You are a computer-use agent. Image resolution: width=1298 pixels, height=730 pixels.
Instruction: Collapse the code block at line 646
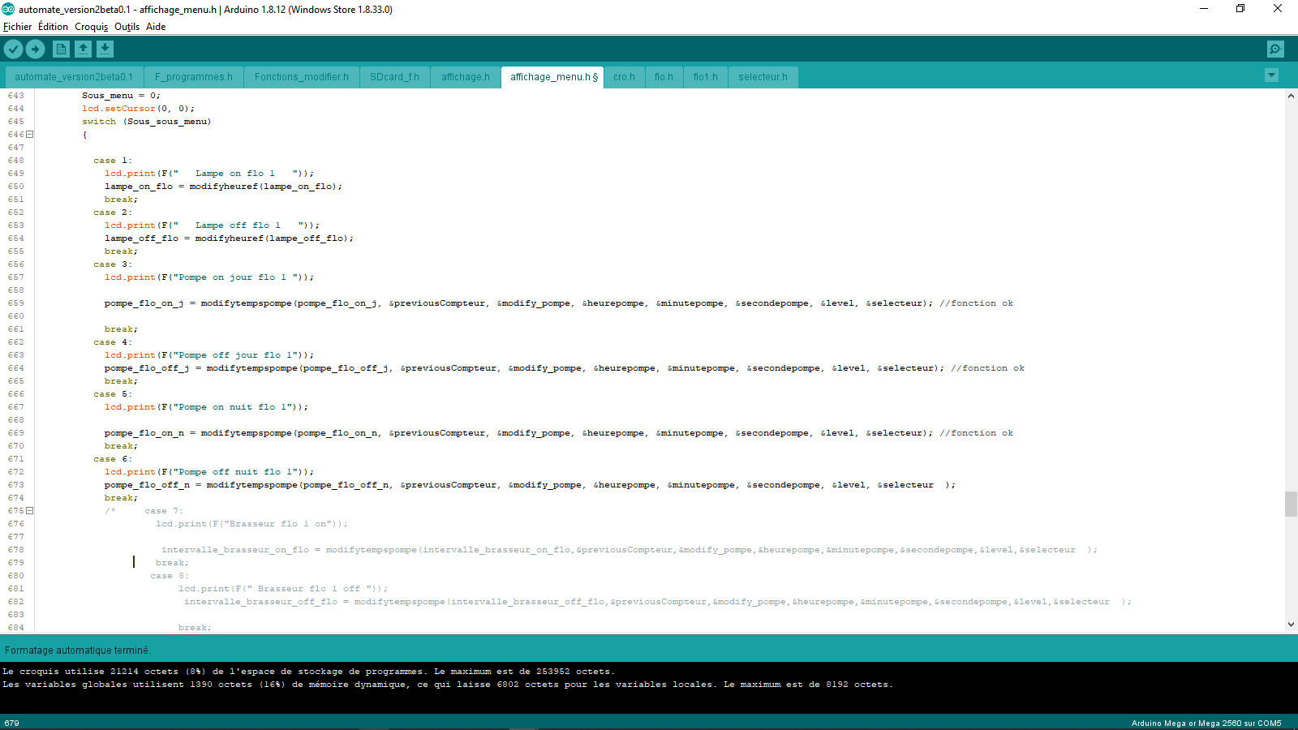point(30,135)
